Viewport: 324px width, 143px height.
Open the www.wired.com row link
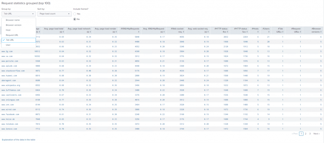tap(9, 110)
